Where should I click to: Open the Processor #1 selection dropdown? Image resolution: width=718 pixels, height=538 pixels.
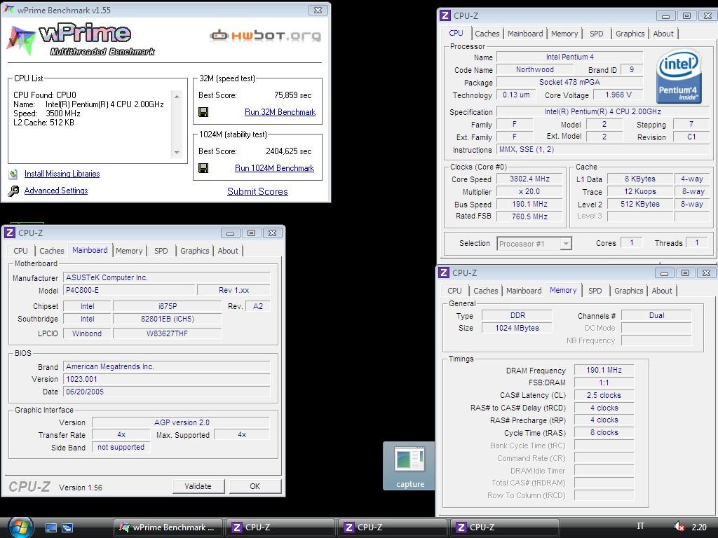pos(566,244)
